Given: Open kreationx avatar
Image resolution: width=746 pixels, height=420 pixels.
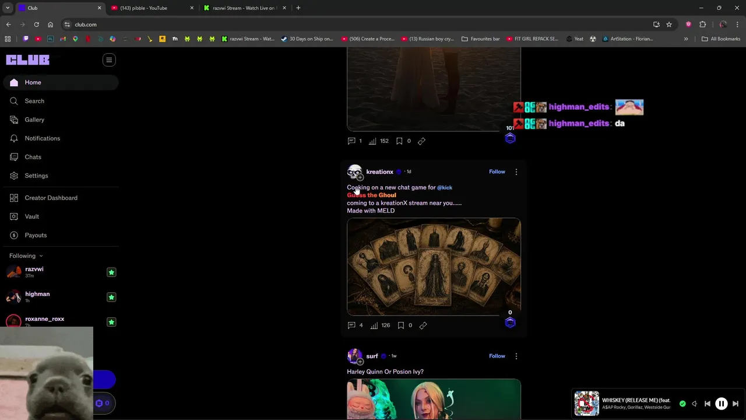Looking at the screenshot, I should coord(354,172).
